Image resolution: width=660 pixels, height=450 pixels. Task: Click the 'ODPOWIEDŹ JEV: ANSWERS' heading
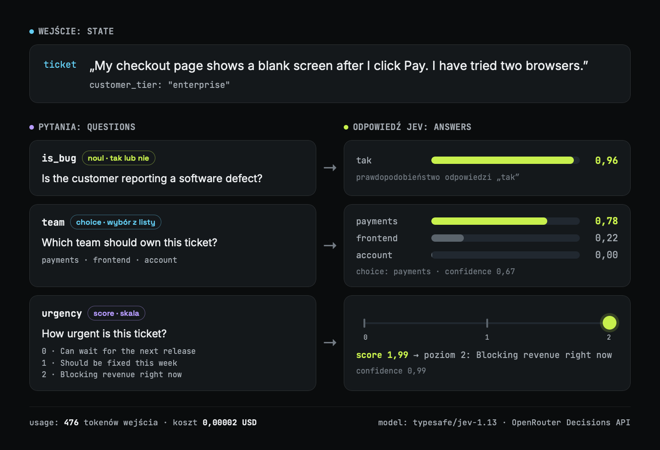coord(412,127)
